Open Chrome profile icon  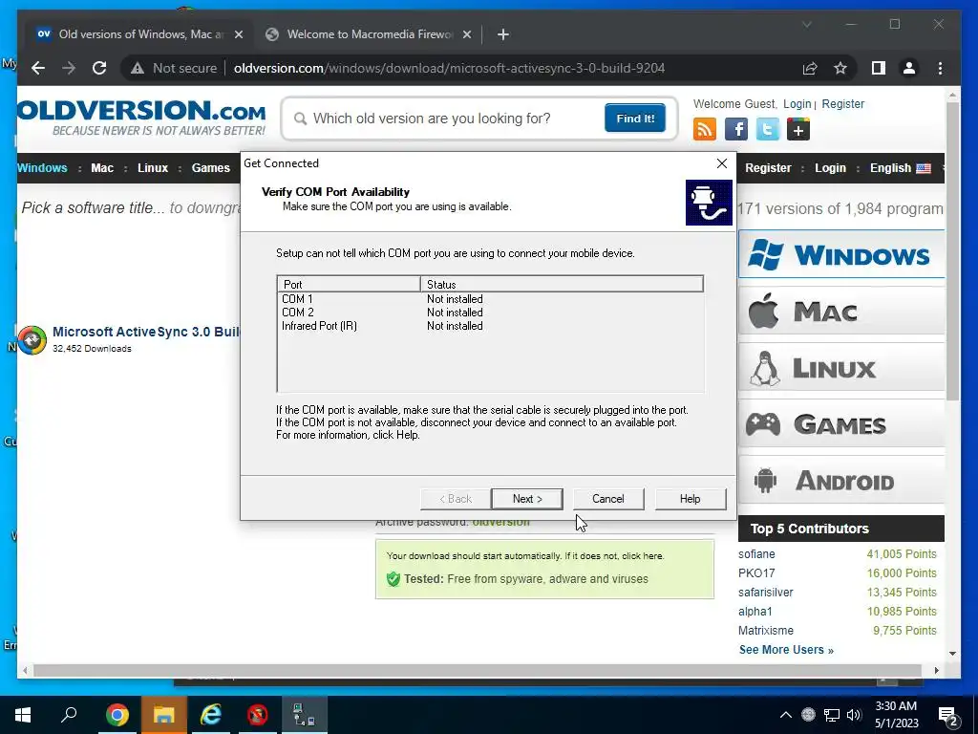(909, 68)
